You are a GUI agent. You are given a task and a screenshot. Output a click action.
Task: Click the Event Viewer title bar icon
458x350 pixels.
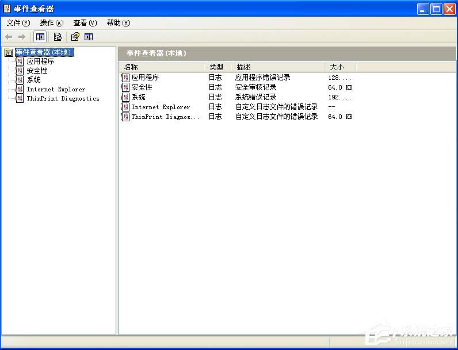coord(7,9)
